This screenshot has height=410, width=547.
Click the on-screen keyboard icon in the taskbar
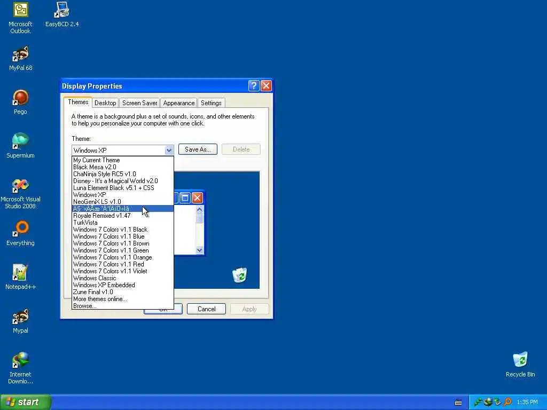pyautogui.click(x=458, y=403)
